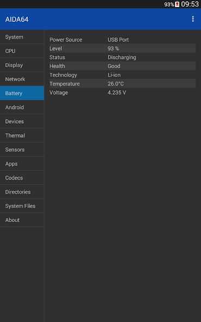201x322 pixels.
Task: Open the three-dot overflow menu
Action: pos(193,19)
